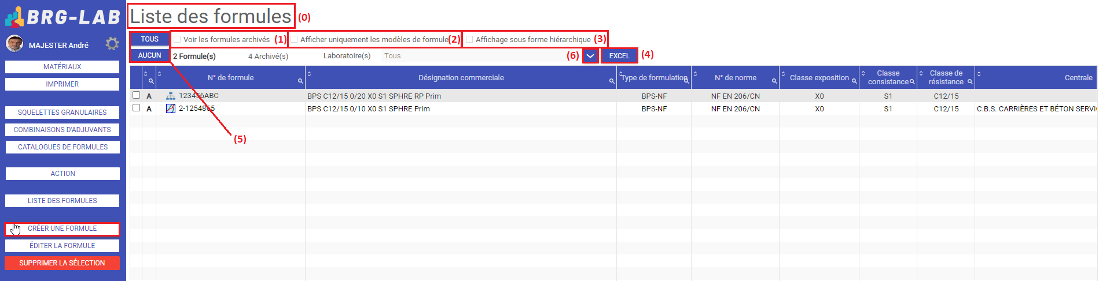Toggle Affichage sous forme hiérarchique checkbox
The height and width of the screenshot is (281, 1110).
[x=470, y=40]
